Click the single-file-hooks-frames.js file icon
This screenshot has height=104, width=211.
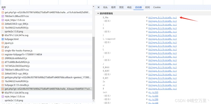pyautogui.click(x=3, y=51)
